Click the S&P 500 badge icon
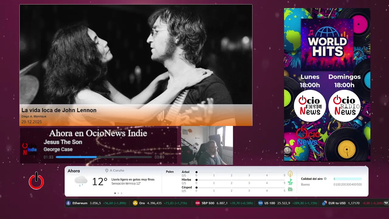The height and width of the screenshot is (219, 389). click(x=198, y=203)
